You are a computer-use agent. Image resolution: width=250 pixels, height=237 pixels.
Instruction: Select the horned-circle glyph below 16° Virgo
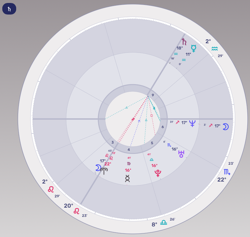127,179
